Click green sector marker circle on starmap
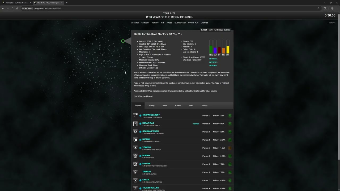 click(123, 41)
